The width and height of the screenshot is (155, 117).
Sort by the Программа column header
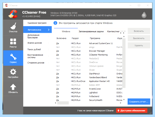[95, 38]
